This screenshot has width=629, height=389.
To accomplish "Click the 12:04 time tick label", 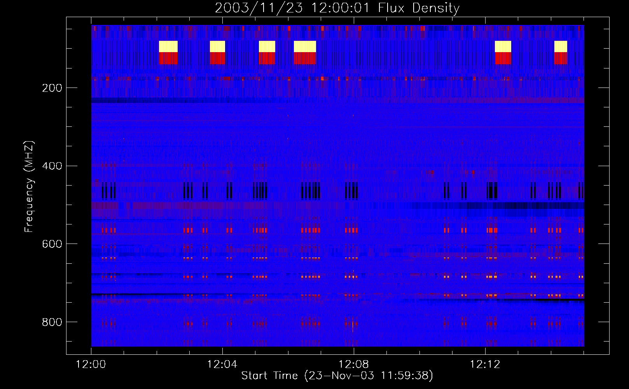I will click(x=222, y=364).
